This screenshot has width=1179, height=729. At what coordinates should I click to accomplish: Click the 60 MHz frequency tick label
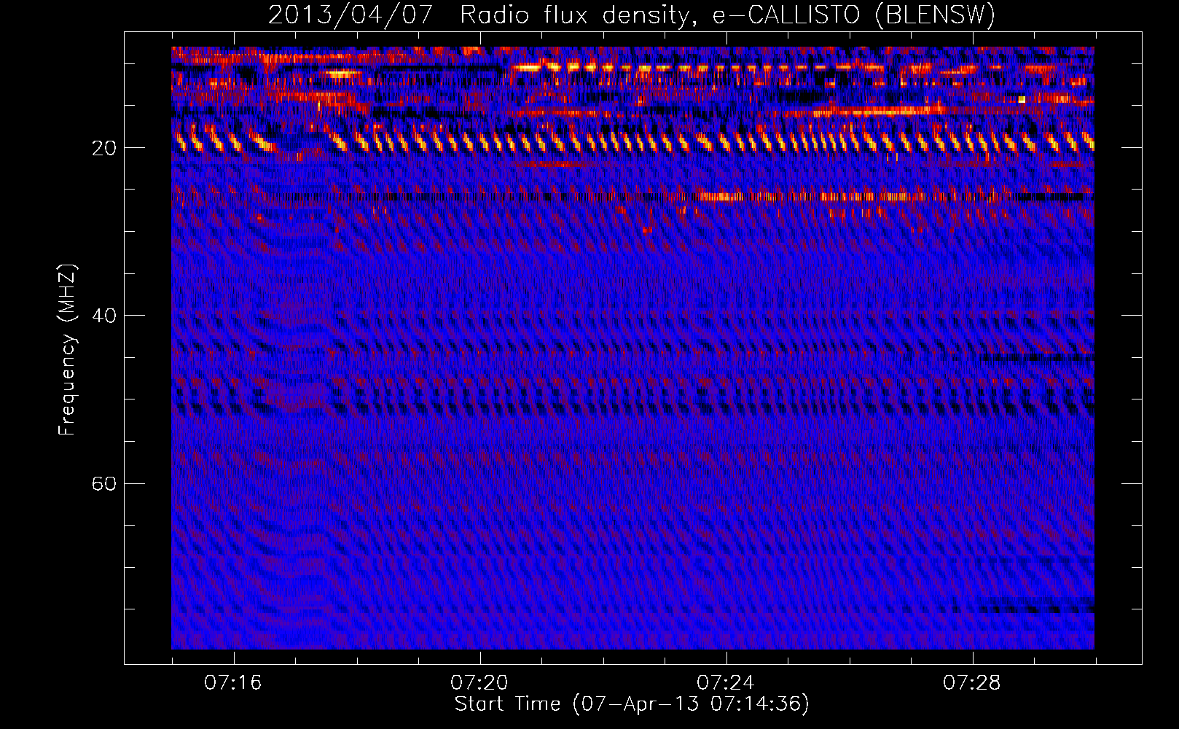[104, 484]
